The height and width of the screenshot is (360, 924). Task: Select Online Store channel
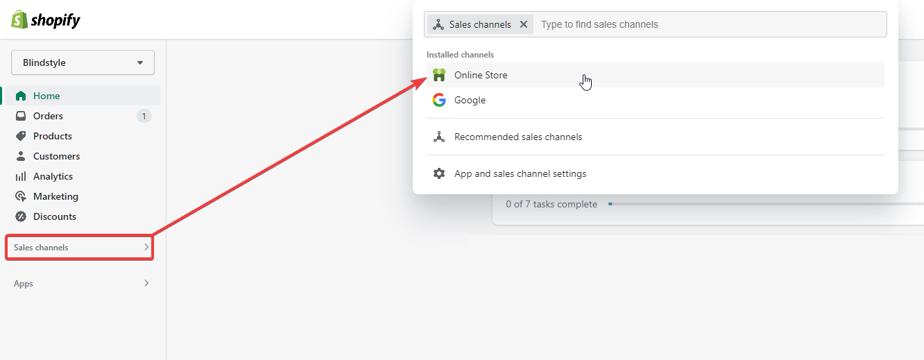(x=656, y=75)
